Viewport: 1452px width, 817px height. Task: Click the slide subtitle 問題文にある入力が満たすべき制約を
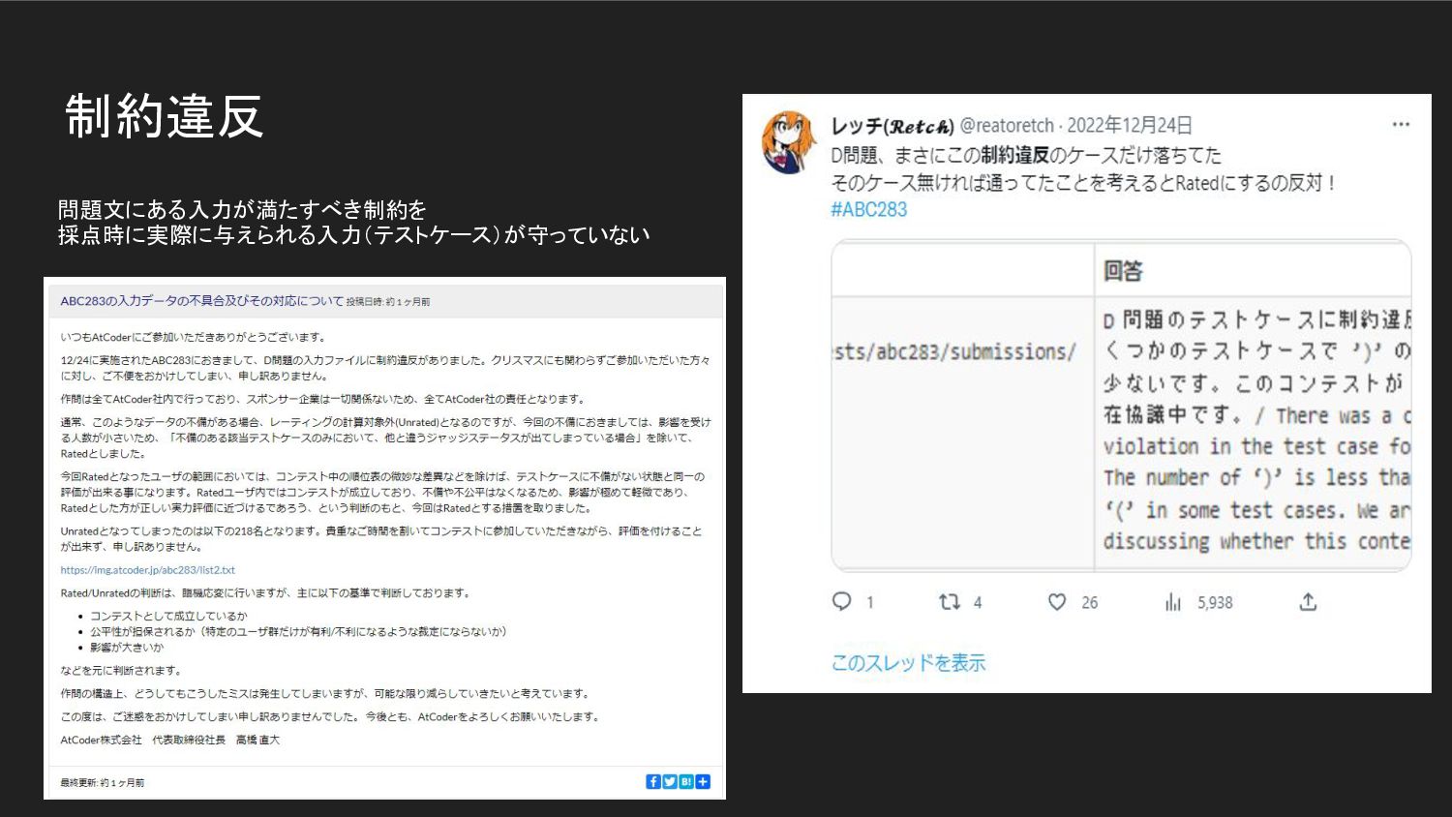[242, 210]
